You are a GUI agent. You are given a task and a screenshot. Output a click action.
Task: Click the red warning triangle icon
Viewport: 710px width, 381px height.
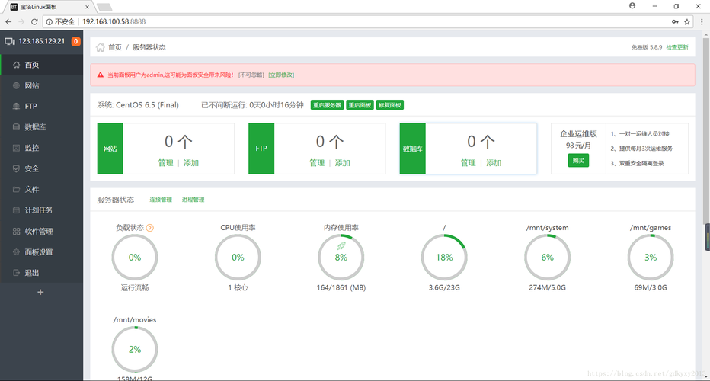click(101, 75)
